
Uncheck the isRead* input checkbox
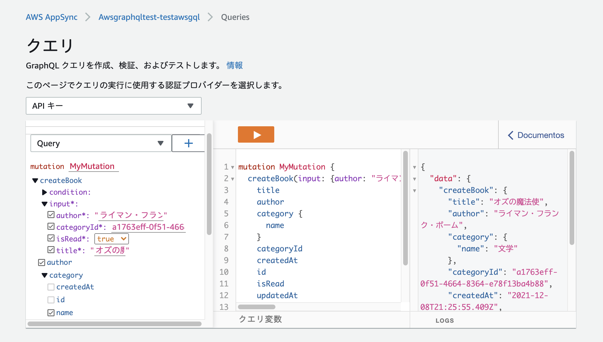click(x=51, y=238)
